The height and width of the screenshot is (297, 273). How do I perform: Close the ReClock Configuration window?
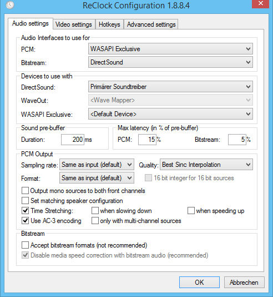click(x=261, y=3)
